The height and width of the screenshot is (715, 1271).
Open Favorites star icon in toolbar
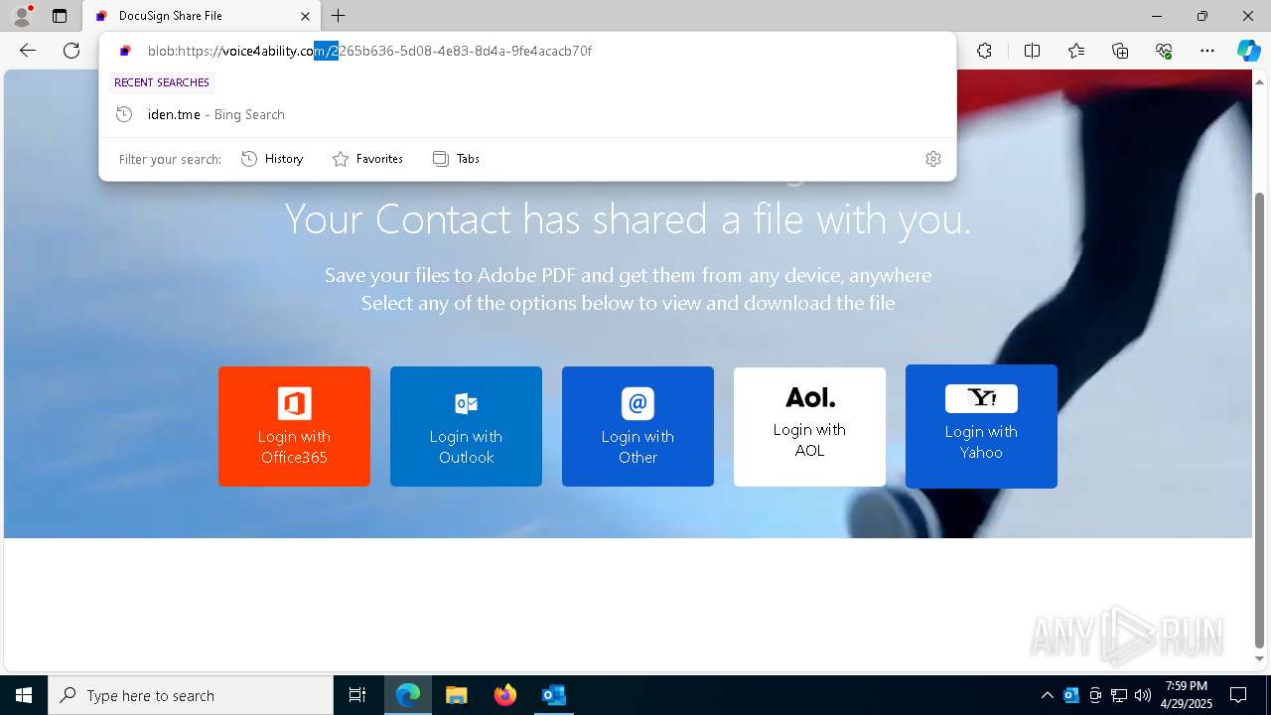click(x=1076, y=51)
